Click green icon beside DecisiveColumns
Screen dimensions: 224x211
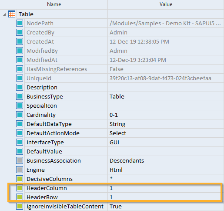(x=20, y=179)
